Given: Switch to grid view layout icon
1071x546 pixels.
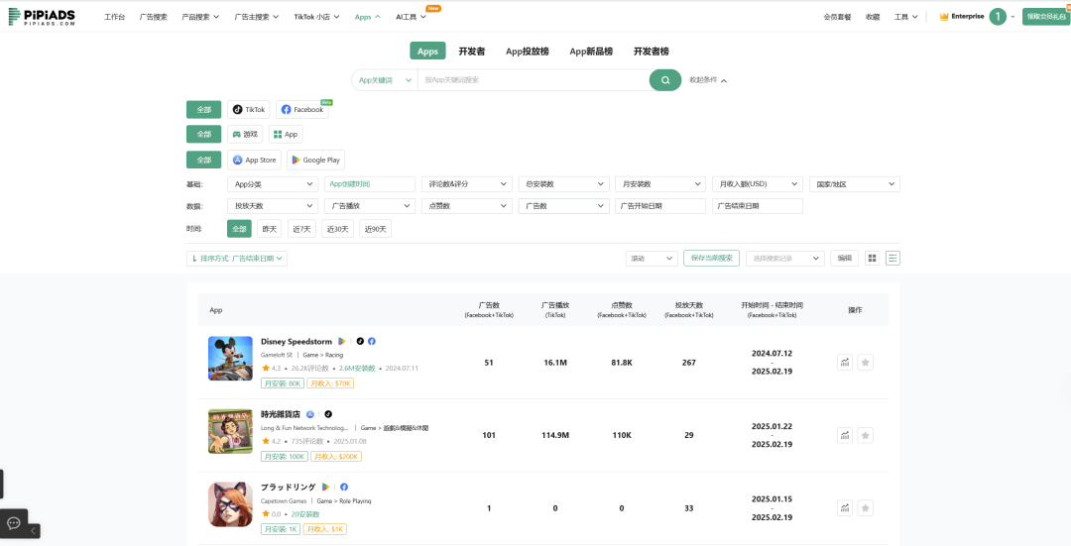Looking at the screenshot, I should click(873, 258).
